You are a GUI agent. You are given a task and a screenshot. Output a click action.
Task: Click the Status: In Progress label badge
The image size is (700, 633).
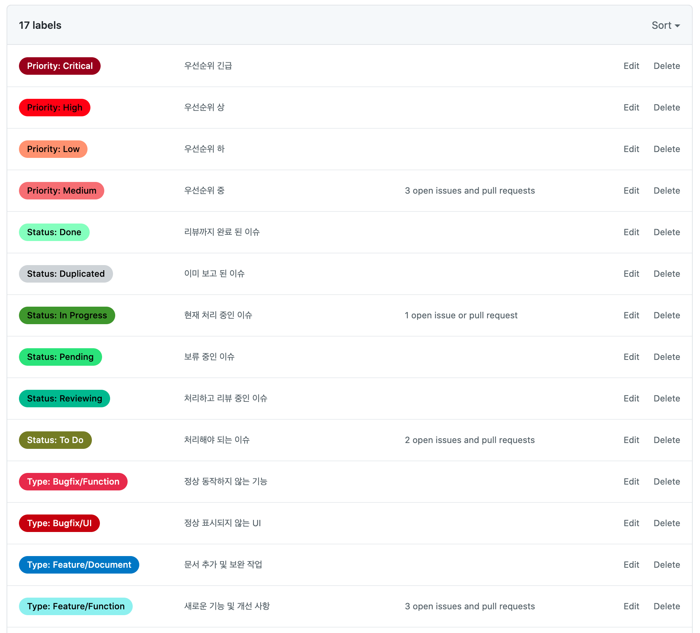pyautogui.click(x=67, y=315)
